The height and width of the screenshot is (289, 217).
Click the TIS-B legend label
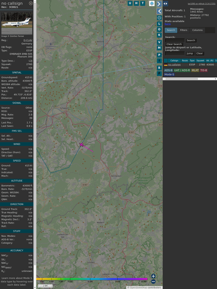click(203, 70)
